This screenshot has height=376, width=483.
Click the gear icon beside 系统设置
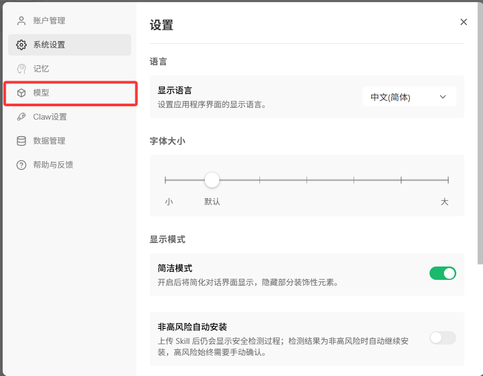(x=21, y=45)
